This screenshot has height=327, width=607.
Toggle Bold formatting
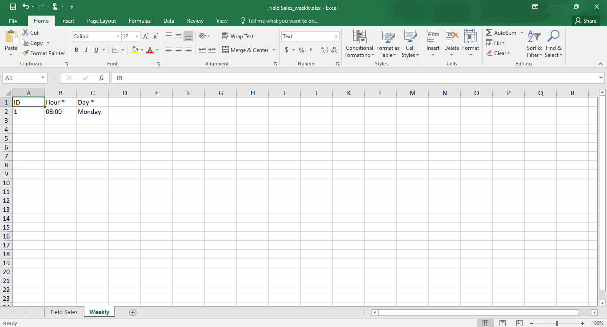[76, 50]
